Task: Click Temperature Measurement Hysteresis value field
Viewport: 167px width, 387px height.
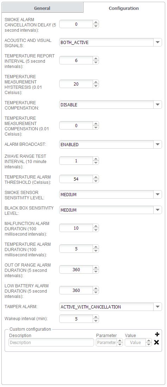Action: [x=76, y=84]
